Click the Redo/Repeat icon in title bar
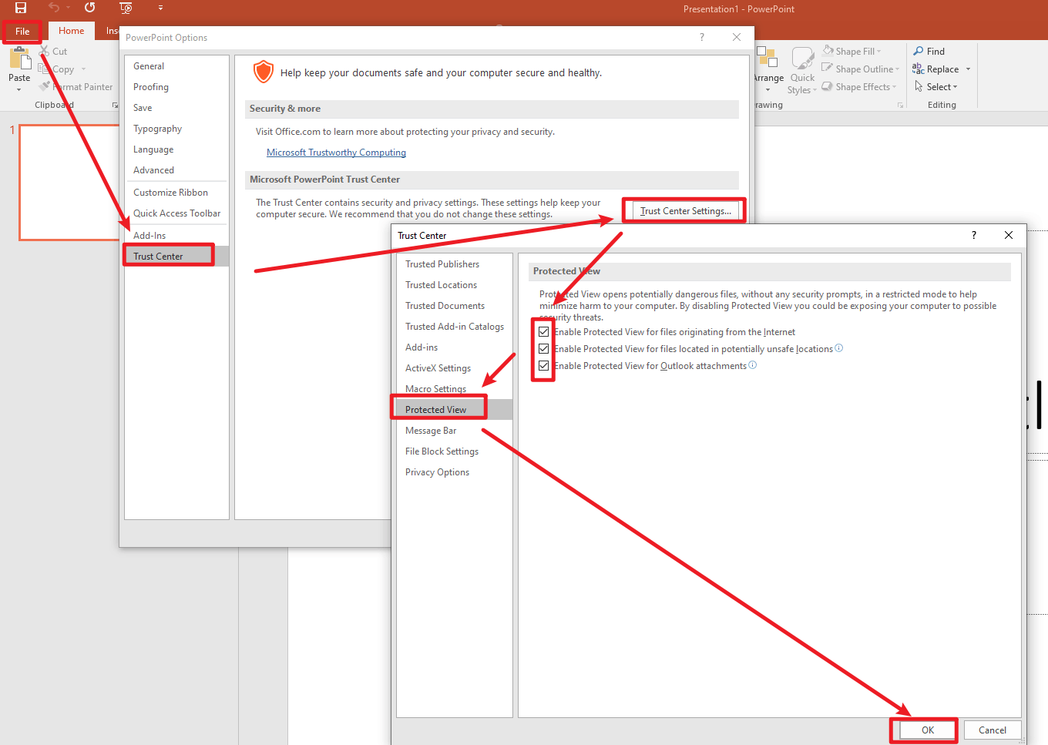The height and width of the screenshot is (745, 1048). point(89,8)
